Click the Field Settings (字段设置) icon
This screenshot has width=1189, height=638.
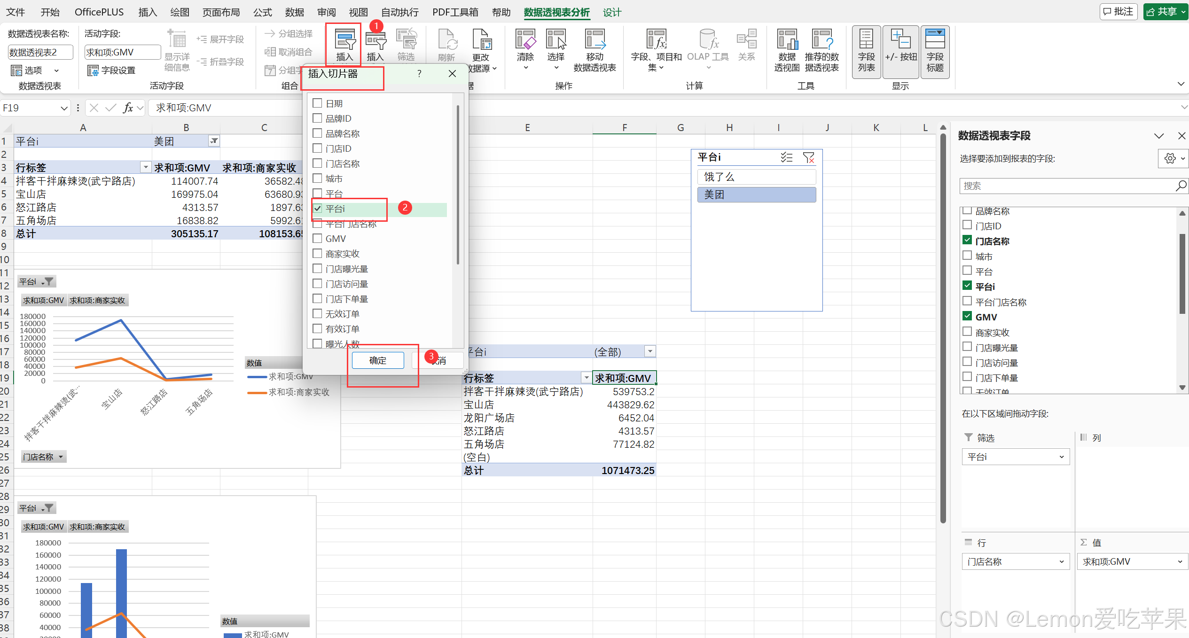112,70
